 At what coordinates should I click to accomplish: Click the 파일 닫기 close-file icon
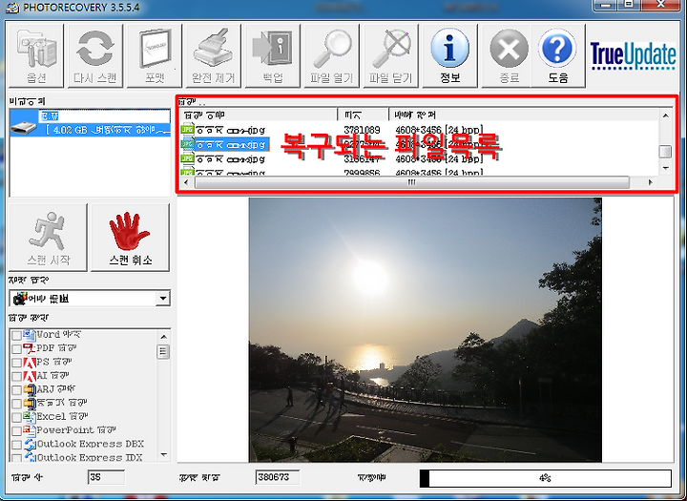pos(391,55)
